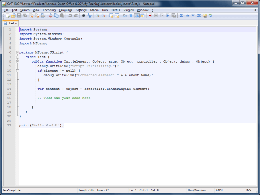Click the Dos\Windows status bar field

pyautogui.click(x=197, y=190)
